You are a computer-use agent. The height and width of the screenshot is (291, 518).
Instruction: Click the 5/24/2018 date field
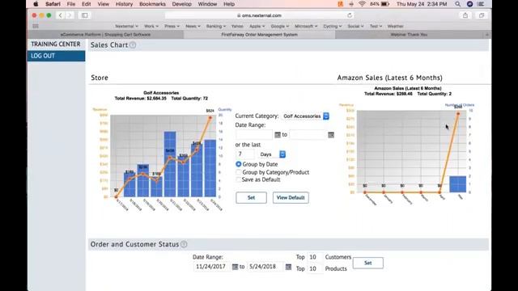(x=265, y=267)
